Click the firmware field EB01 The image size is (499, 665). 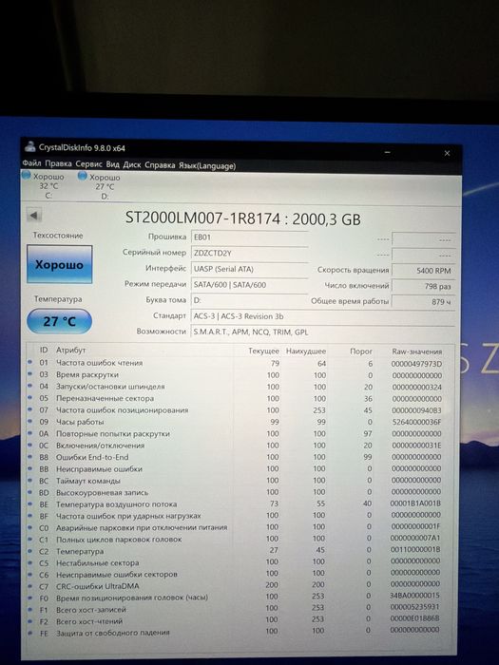[249, 237]
